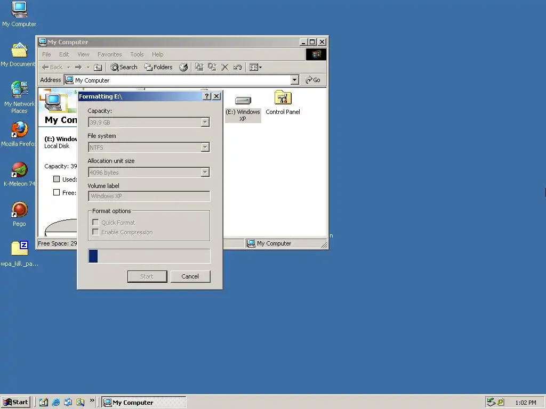The height and width of the screenshot is (409, 546).
Task: Click the third quick launch icon
Action: (x=68, y=403)
